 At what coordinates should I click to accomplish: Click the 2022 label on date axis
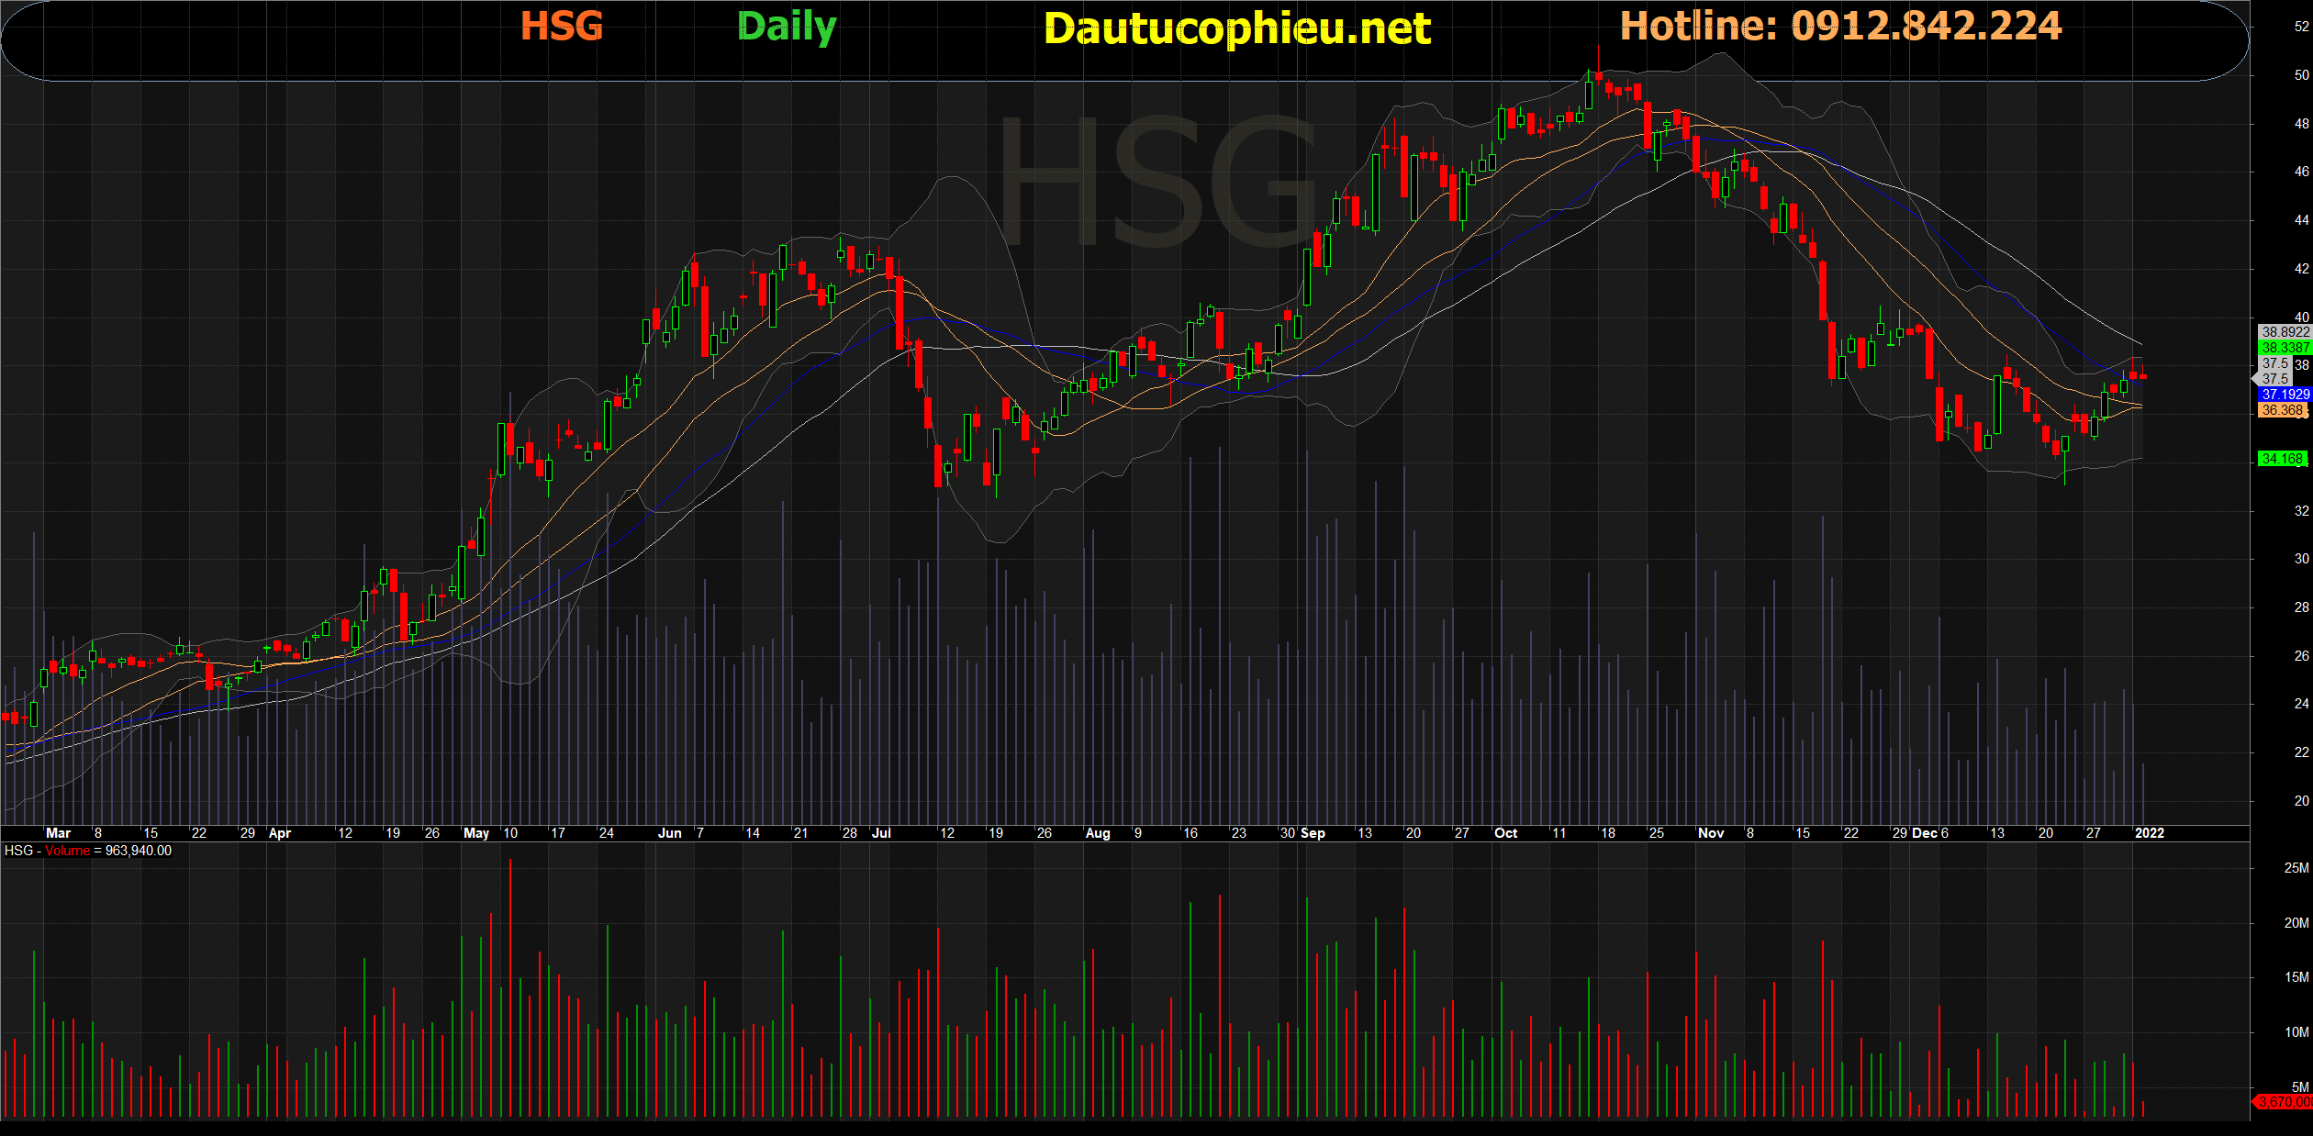click(x=2150, y=833)
